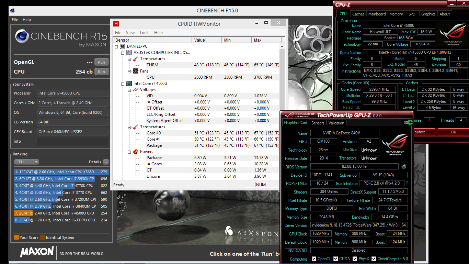
Task: Click the Fans node fan icon
Action: coord(135,71)
